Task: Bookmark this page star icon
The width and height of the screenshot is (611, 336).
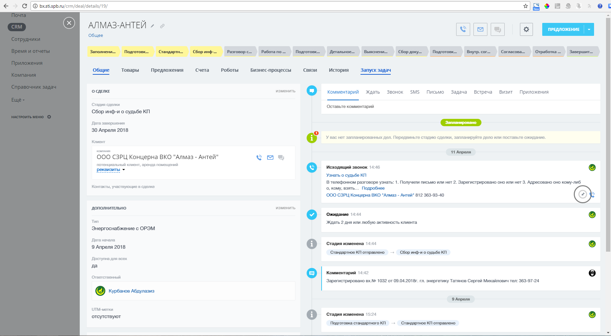Action: [526, 6]
